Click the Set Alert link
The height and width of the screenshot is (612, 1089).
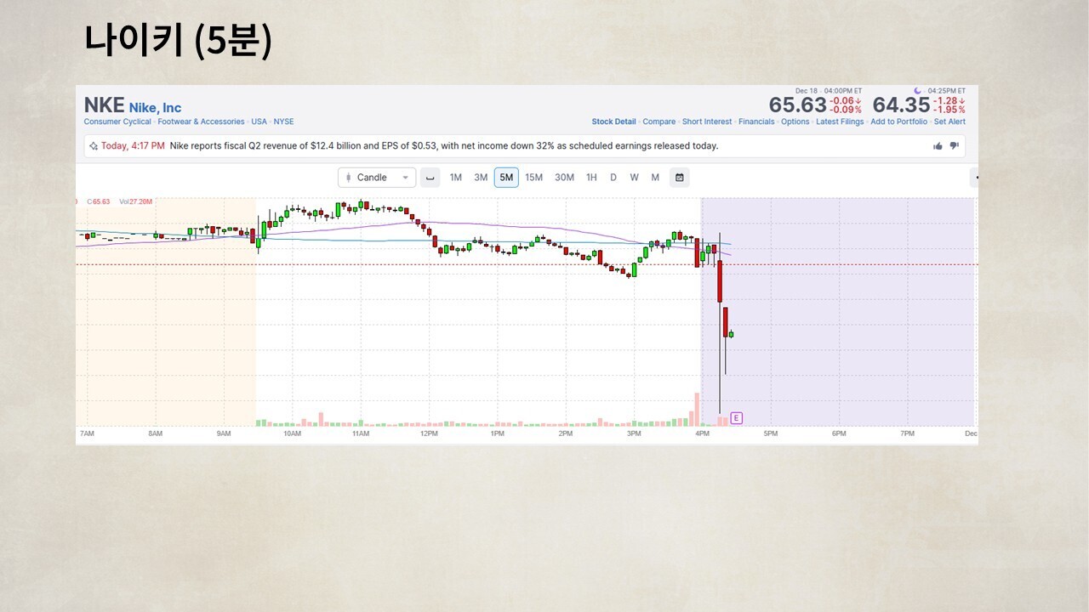tap(949, 122)
